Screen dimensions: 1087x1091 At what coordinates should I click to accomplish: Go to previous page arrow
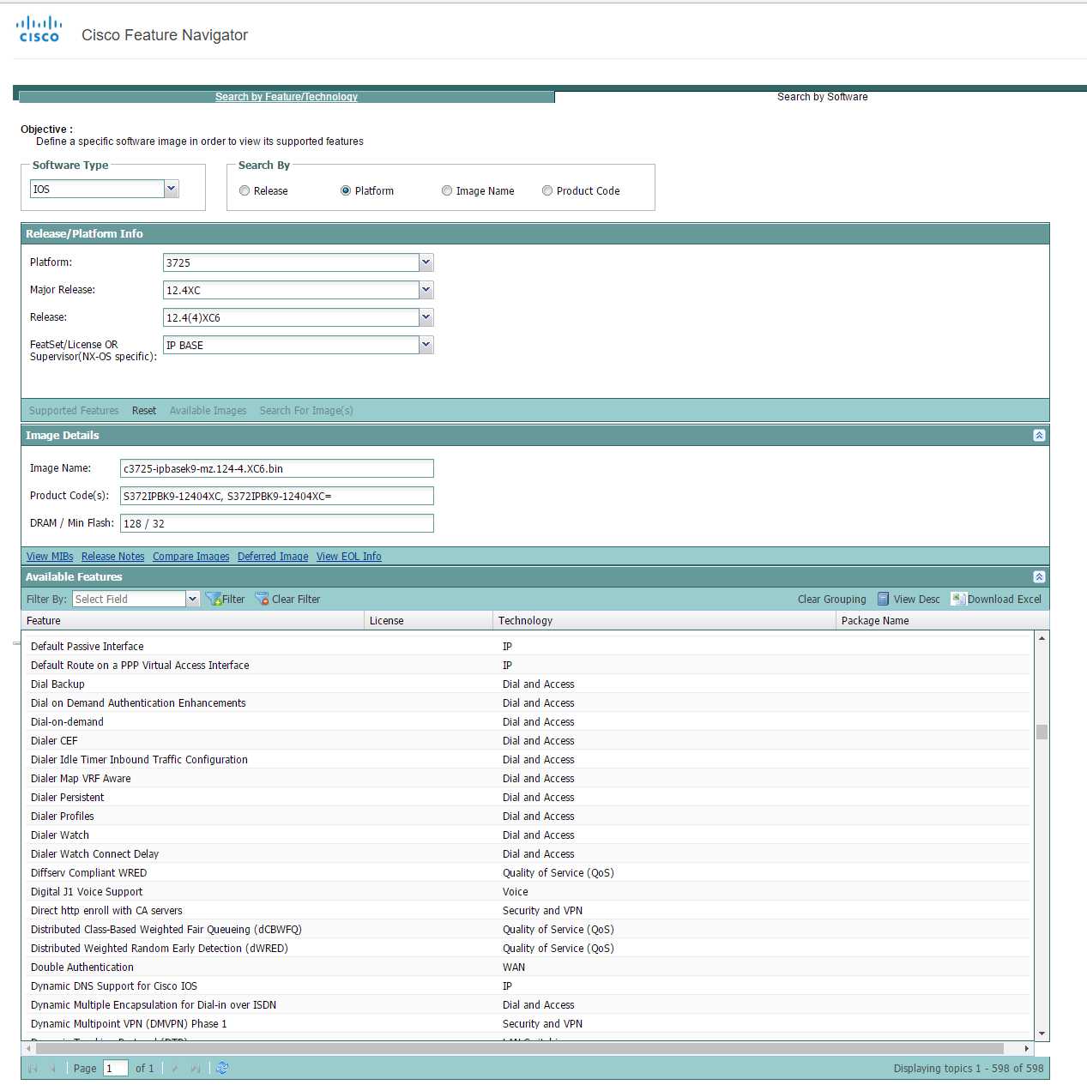53,1069
